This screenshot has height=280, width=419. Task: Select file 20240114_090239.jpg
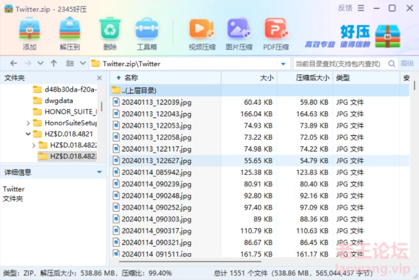[259, 184]
